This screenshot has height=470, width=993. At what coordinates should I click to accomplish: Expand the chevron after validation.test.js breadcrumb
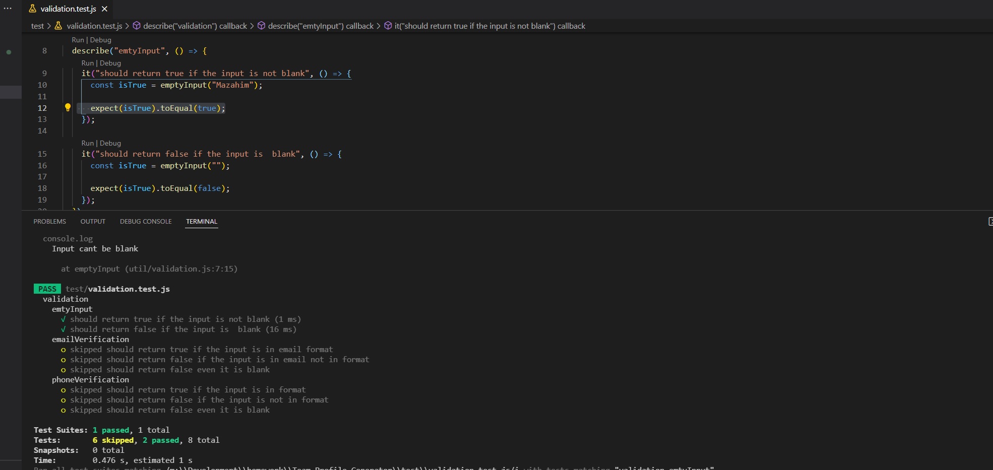click(x=128, y=26)
